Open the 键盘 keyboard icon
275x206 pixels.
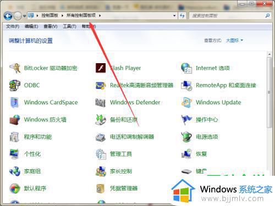(x=186, y=171)
